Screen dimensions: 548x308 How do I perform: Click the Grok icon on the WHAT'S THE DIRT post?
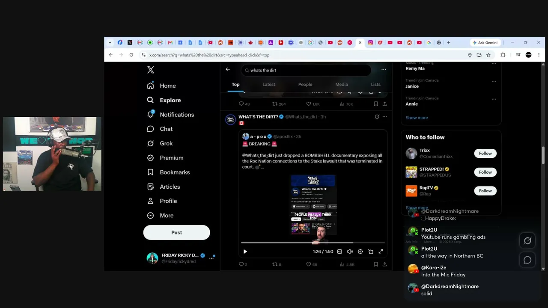pos(377,116)
